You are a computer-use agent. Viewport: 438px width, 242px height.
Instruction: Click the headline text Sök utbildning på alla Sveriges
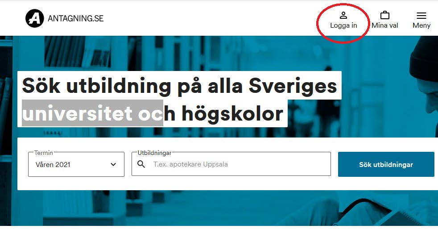coord(179,86)
